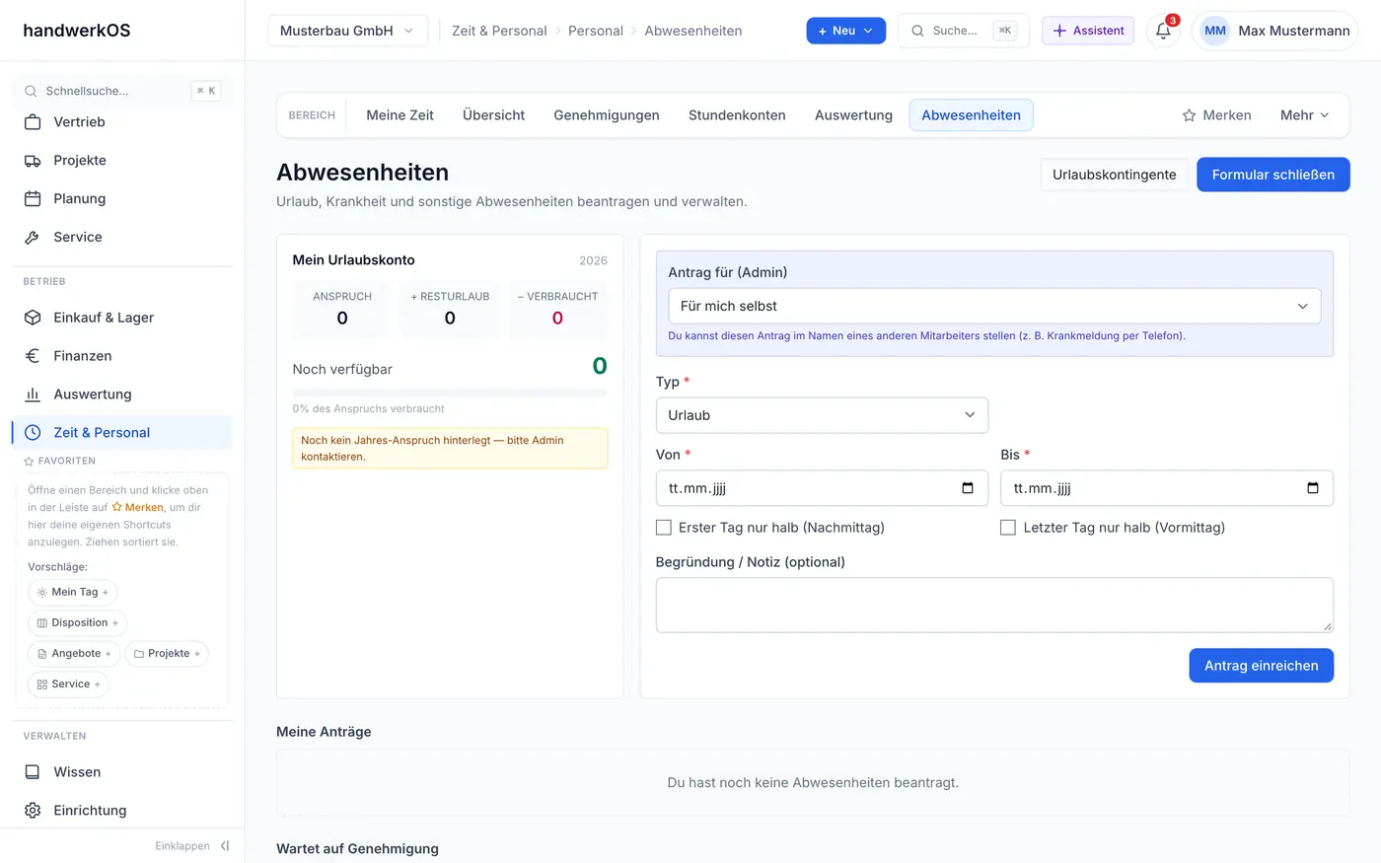The image size is (1381, 863).
Task: Click the Personal breadcrumb link
Action: pos(596,31)
